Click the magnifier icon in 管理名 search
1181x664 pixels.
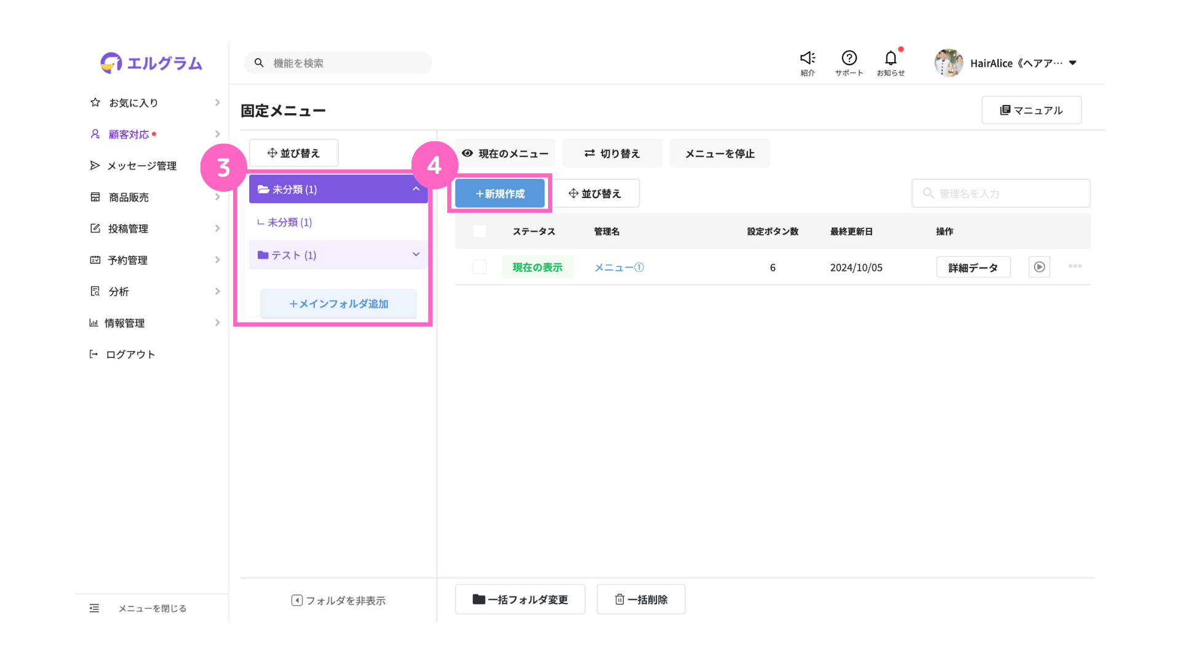click(x=928, y=193)
